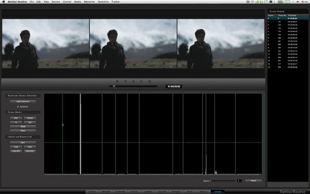310x194 pixels.
Task: Pause playback in the scene viewer
Action: (133, 81)
